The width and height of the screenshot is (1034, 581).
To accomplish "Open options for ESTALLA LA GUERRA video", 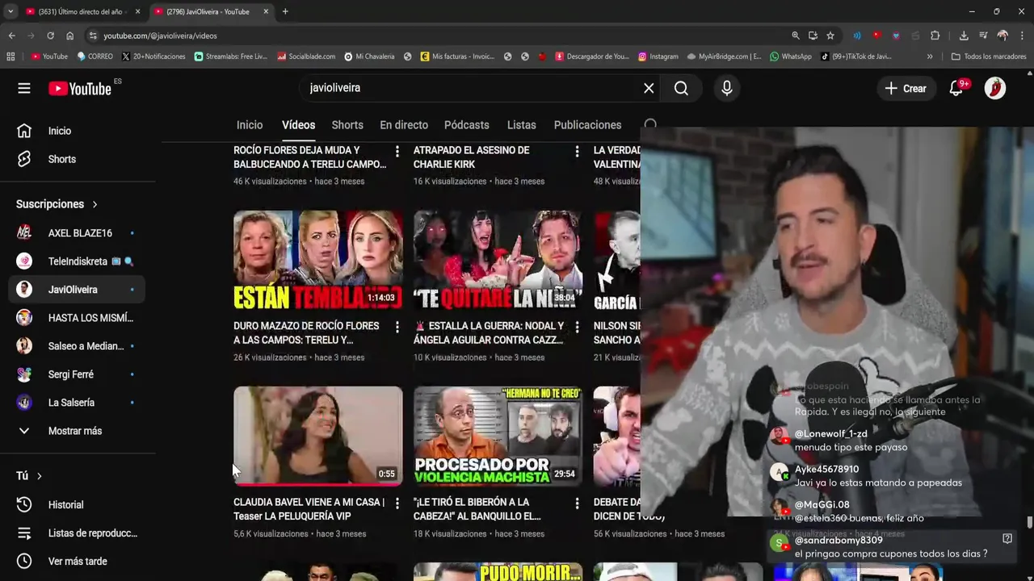I will pos(577,327).
